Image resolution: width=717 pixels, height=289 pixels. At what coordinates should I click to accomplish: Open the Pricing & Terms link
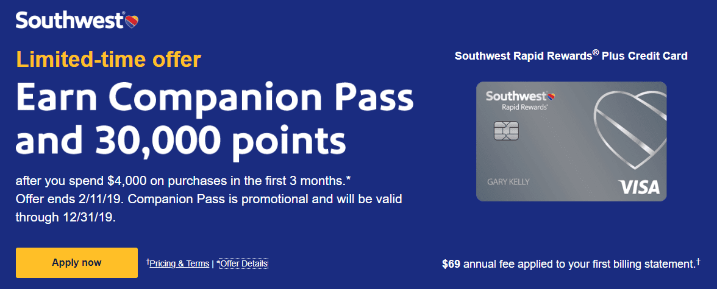179,263
